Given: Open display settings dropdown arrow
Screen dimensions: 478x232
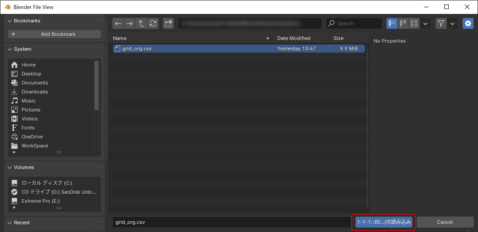Looking at the screenshot, I should click(x=426, y=23).
